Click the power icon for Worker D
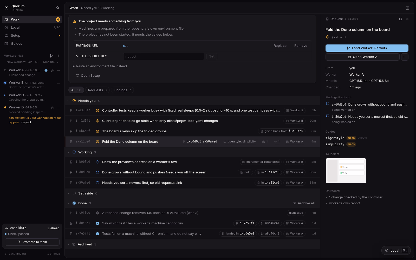416x260 pixels. (52, 108)
